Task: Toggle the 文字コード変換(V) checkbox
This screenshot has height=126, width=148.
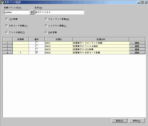Action: pyautogui.click(x=7, y=26)
